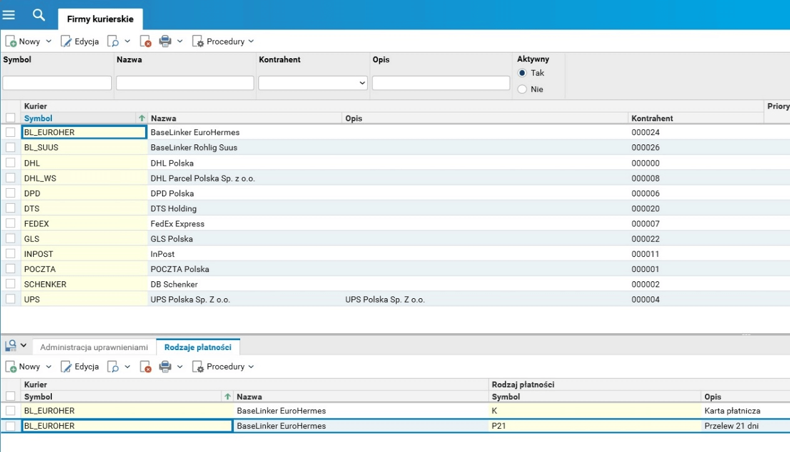The width and height of the screenshot is (790, 452).
Task: Check the UPS row checkbox
Action: click(10, 299)
